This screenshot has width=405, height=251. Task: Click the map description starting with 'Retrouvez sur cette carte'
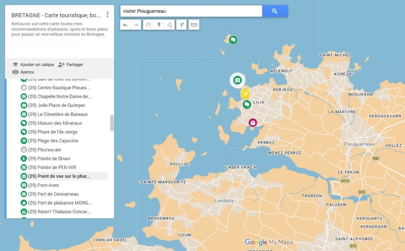(59, 29)
